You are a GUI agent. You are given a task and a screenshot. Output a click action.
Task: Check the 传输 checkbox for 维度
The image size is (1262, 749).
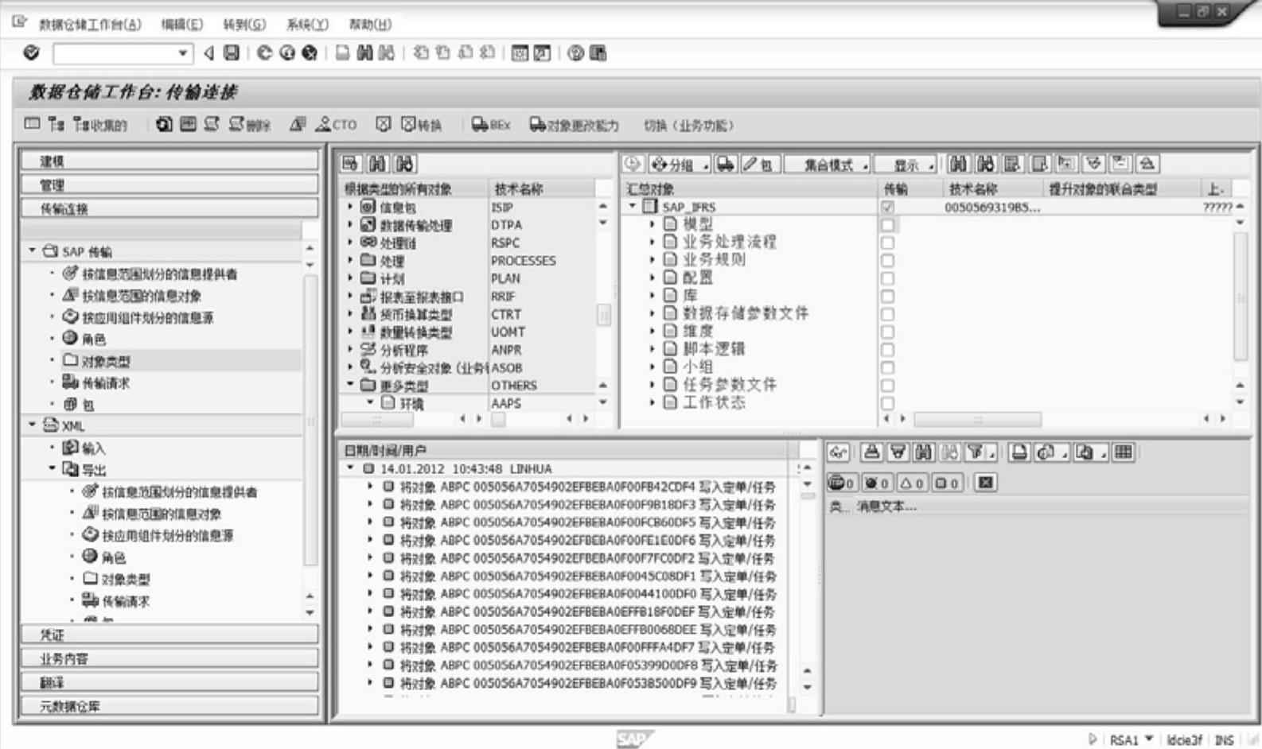click(x=887, y=332)
